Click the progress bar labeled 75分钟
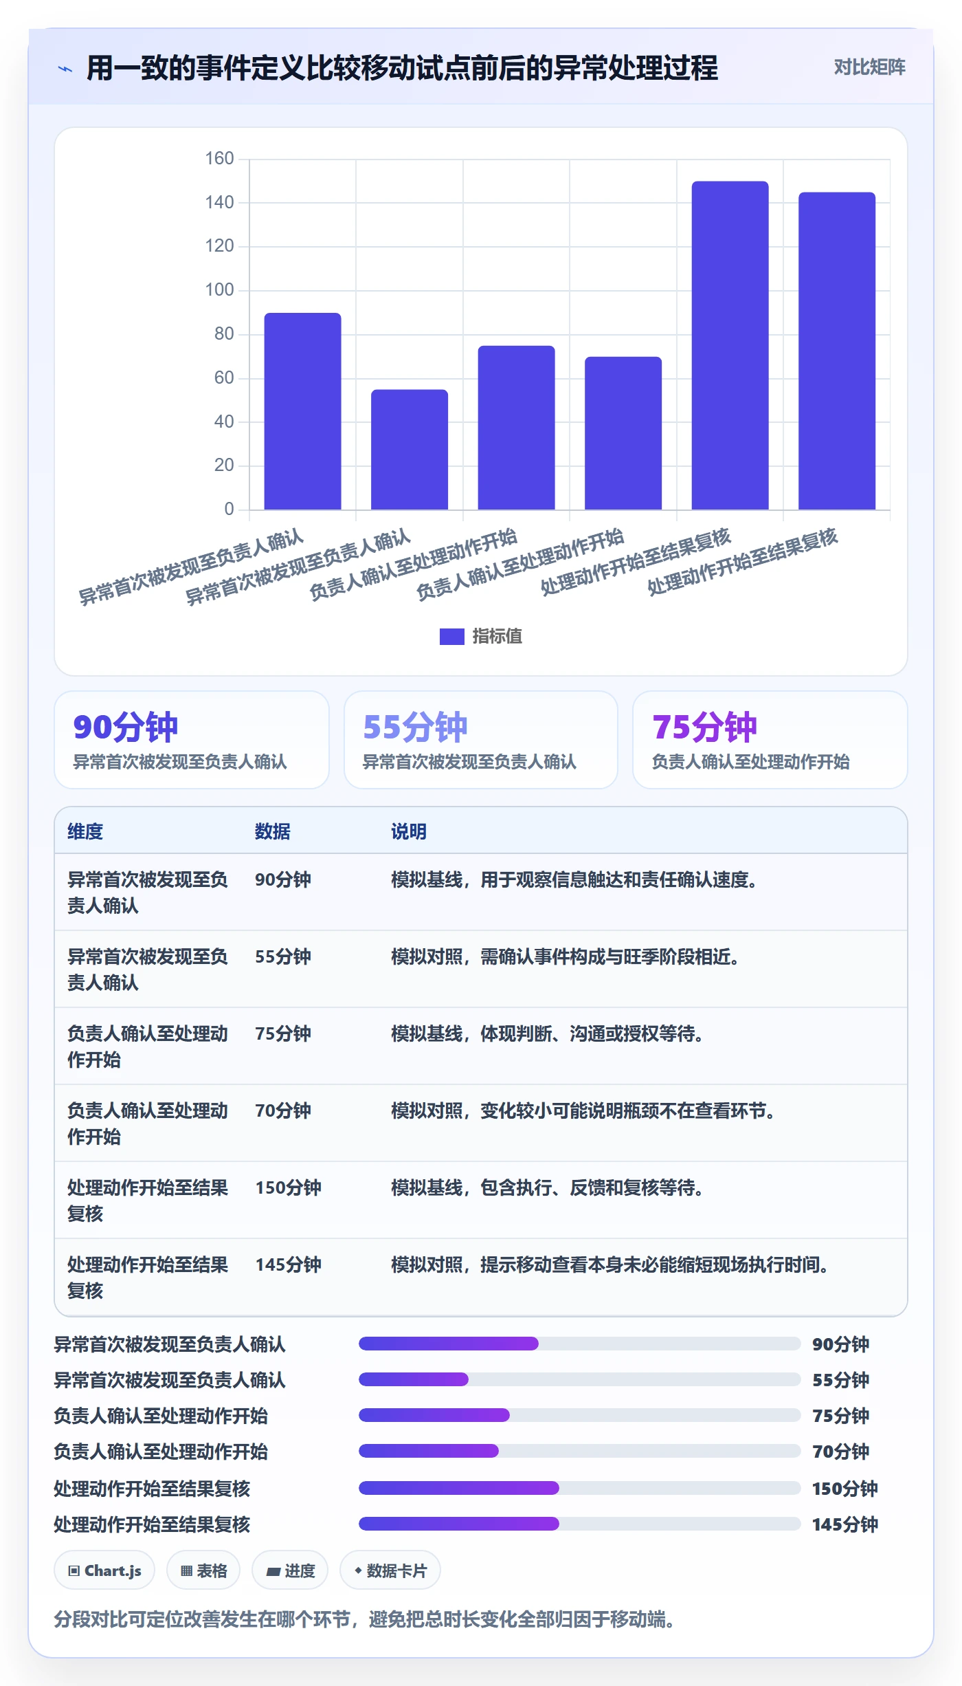Screen dimensions: 962x1686 tap(580, 1415)
